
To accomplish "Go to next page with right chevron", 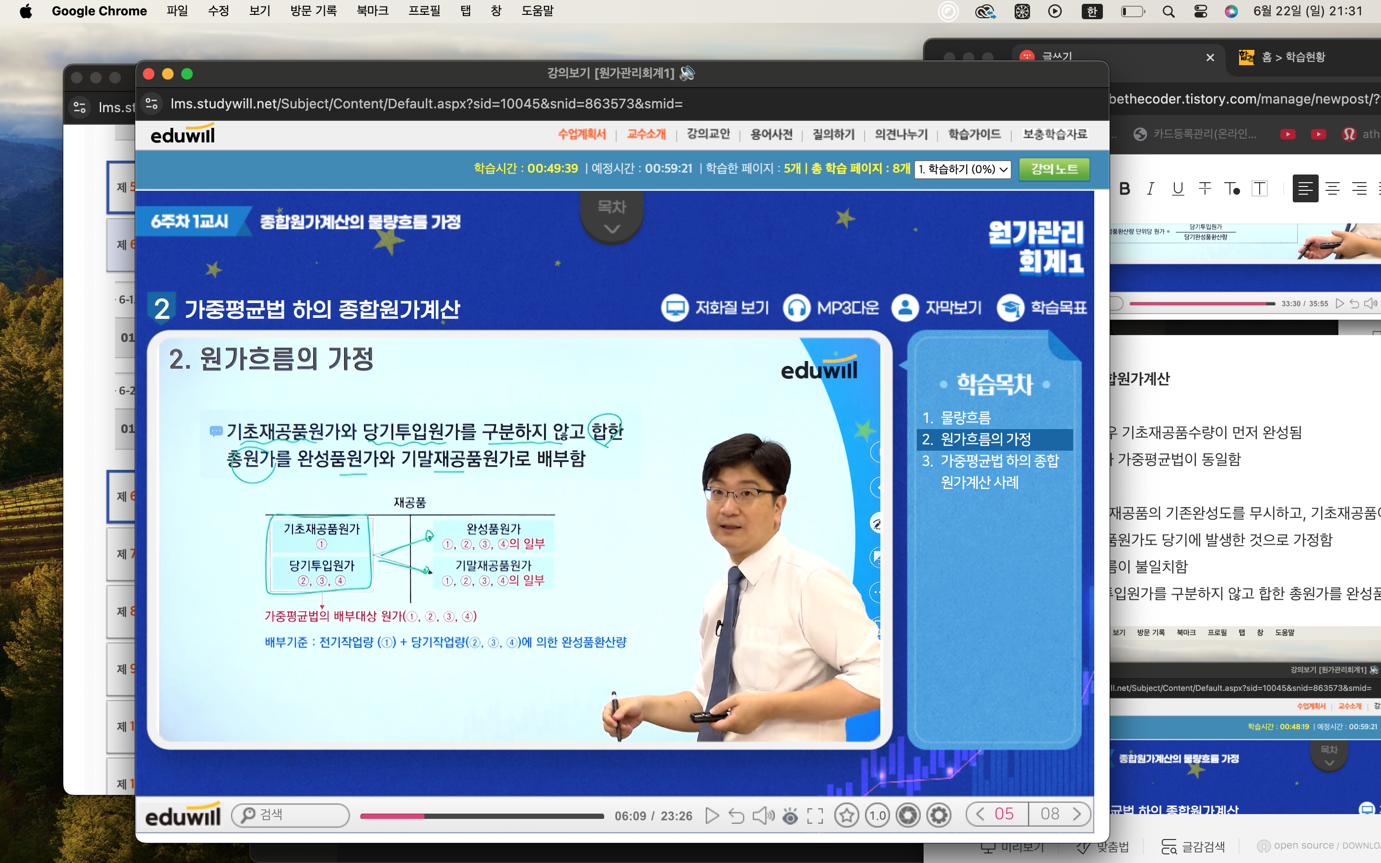I will 1077,813.
